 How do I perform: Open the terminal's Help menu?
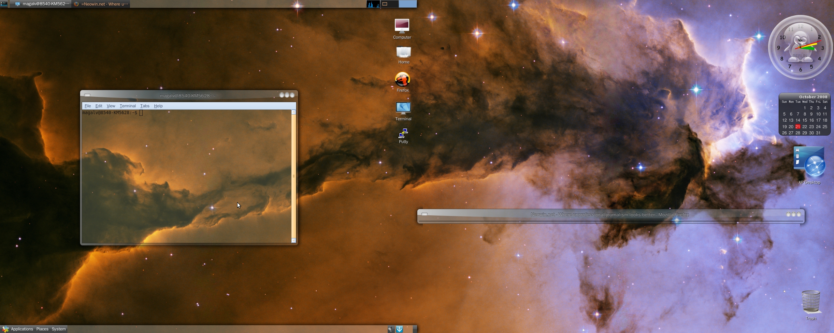(158, 106)
